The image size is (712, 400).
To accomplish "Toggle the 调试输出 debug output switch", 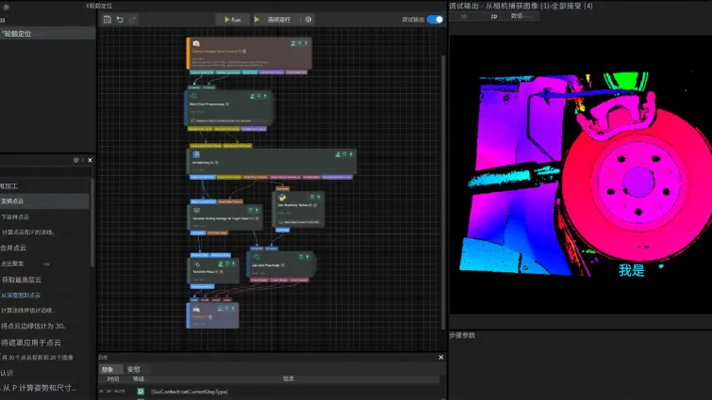I will pyautogui.click(x=435, y=20).
